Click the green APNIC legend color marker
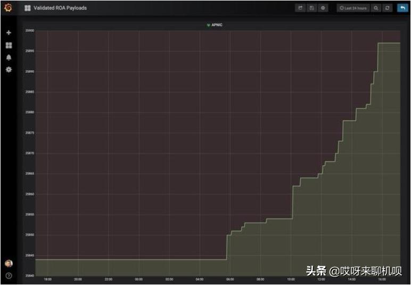Viewport: 411px width, 285px height. coord(208,25)
